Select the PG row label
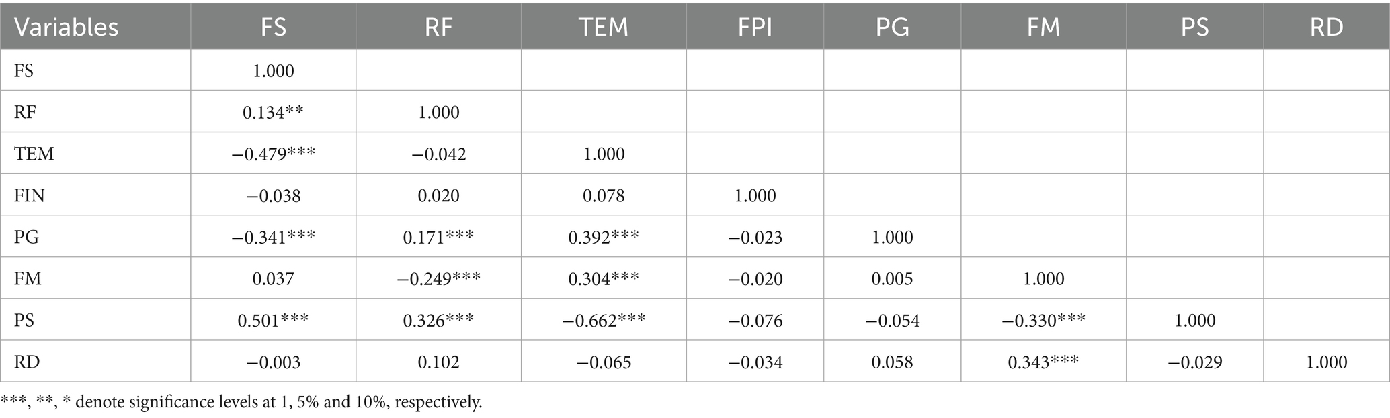The height and width of the screenshot is (418, 1390). (26, 237)
